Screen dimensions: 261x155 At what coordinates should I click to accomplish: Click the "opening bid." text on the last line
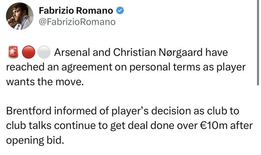click(35, 140)
